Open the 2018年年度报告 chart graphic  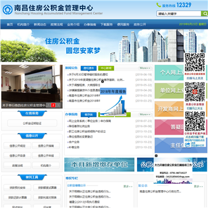[x=113, y=102]
